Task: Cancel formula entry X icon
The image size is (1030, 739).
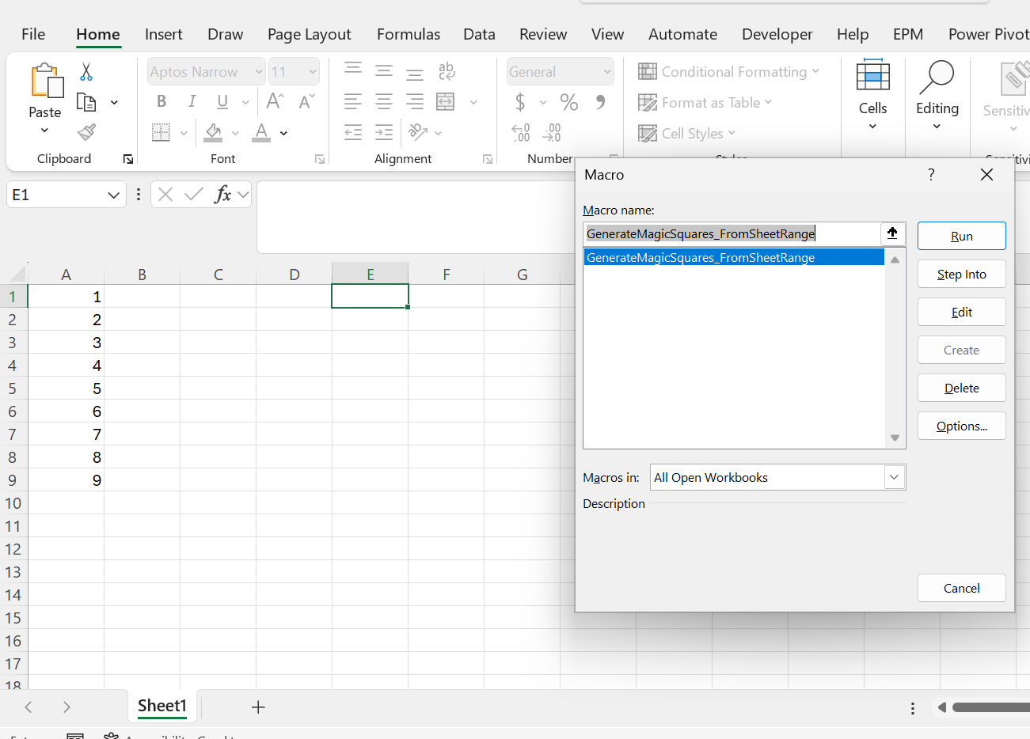Action: [x=165, y=195]
